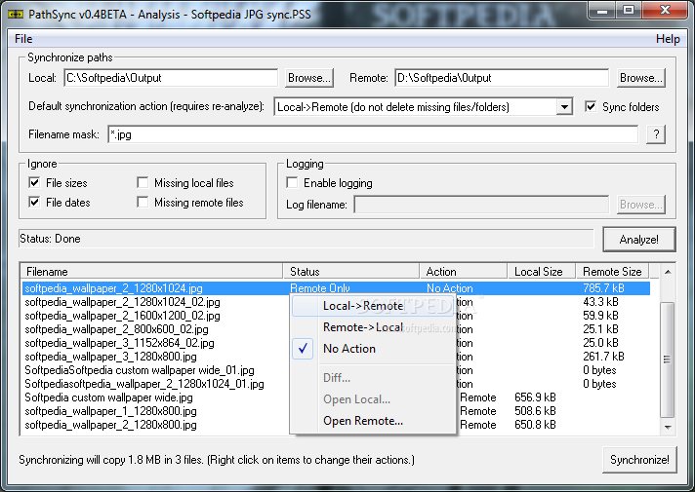This screenshot has width=695, height=492.
Task: Click the PathSync title bar app icon
Action: [16, 15]
